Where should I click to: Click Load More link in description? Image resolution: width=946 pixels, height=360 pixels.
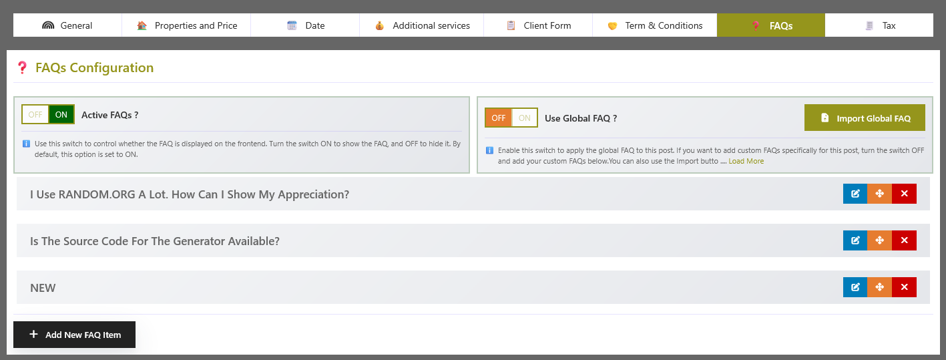[746, 161]
